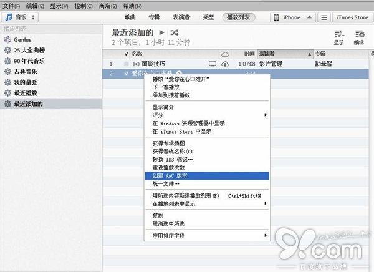Choose 下一首播放 from context menu
The image size is (374, 272).
point(208,87)
